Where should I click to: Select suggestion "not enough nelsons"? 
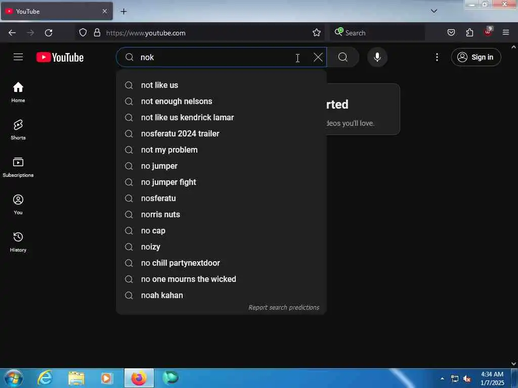[x=222, y=101]
